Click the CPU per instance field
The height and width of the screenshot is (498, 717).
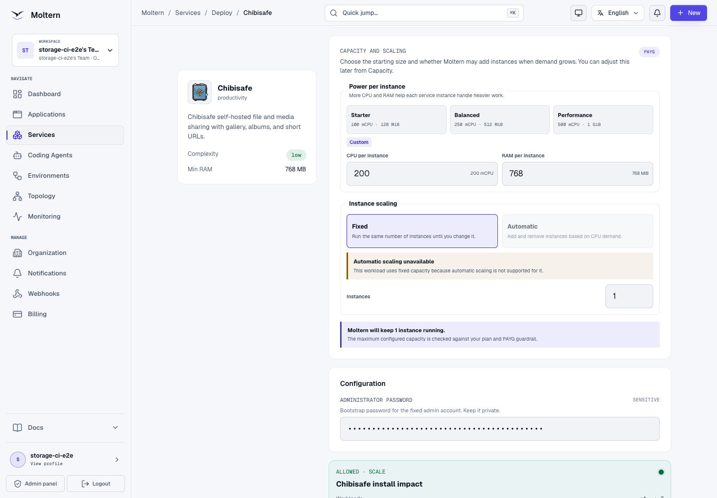pyautogui.click(x=422, y=174)
